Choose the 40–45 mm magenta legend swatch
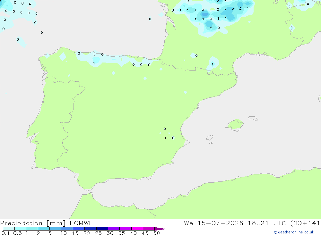Screen dimensions: 321x235 137,229
